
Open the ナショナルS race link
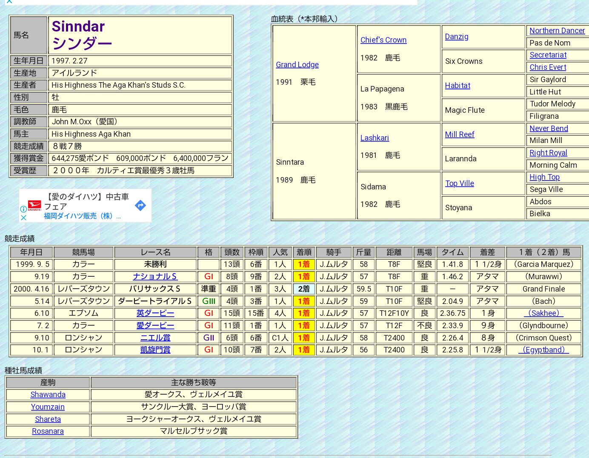coord(155,277)
